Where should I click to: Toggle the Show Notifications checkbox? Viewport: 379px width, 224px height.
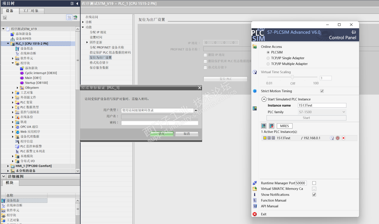314,195
